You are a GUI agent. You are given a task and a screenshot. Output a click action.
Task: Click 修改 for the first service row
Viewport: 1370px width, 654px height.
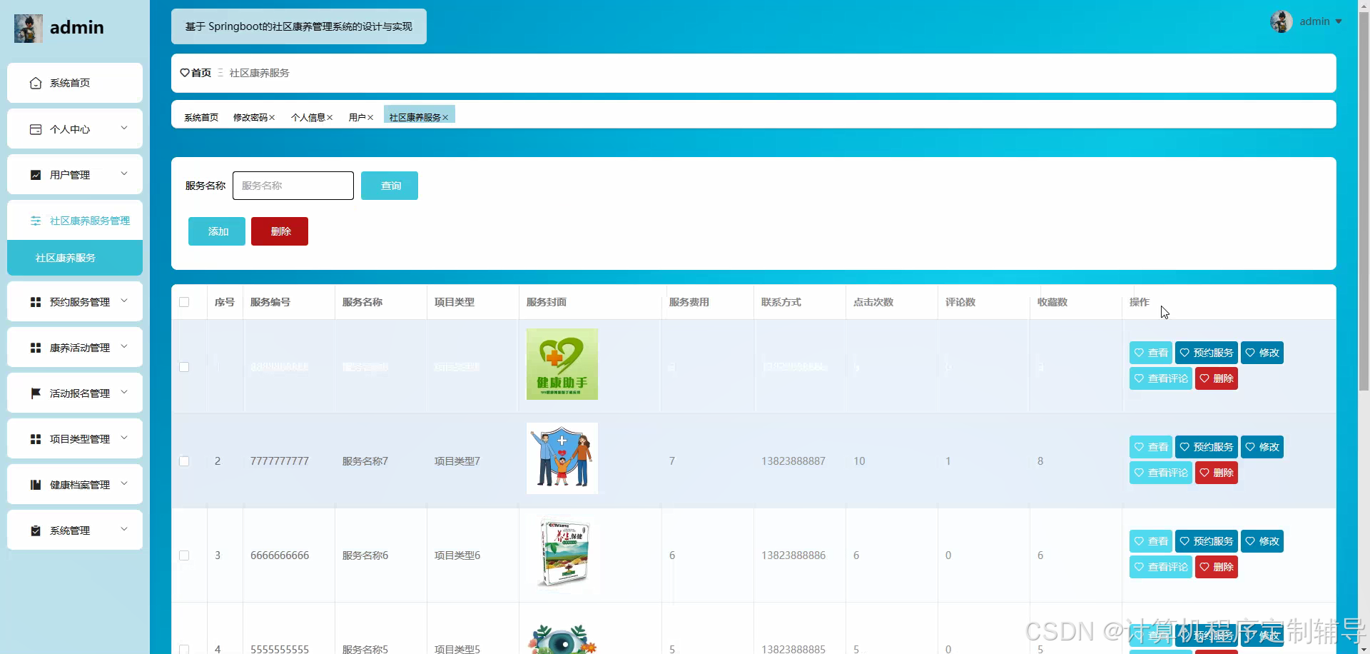(1262, 353)
